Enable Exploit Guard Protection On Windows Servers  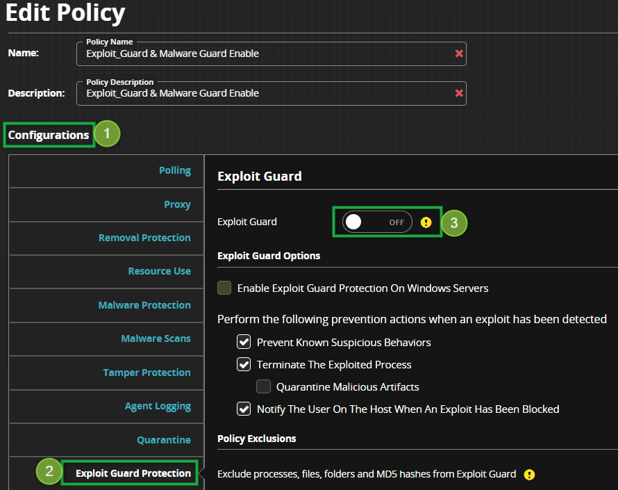click(x=224, y=288)
